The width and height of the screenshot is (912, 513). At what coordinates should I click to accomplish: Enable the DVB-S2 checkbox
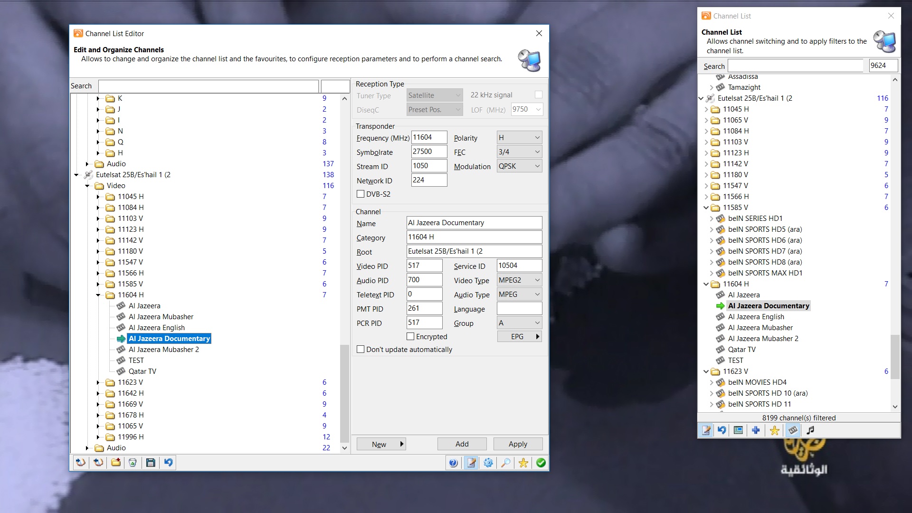[x=361, y=194]
